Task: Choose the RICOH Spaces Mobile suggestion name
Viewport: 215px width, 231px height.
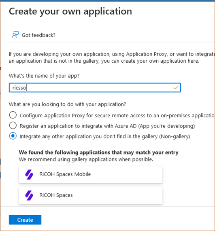Action: 65,174
